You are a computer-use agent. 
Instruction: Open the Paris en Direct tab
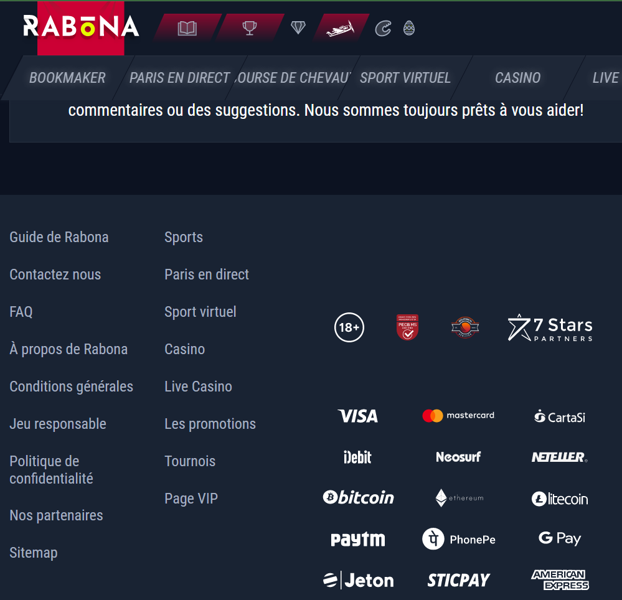coord(180,78)
